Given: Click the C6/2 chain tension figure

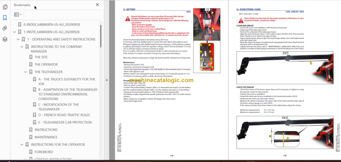Looking at the screenshot, I should 285,132.
